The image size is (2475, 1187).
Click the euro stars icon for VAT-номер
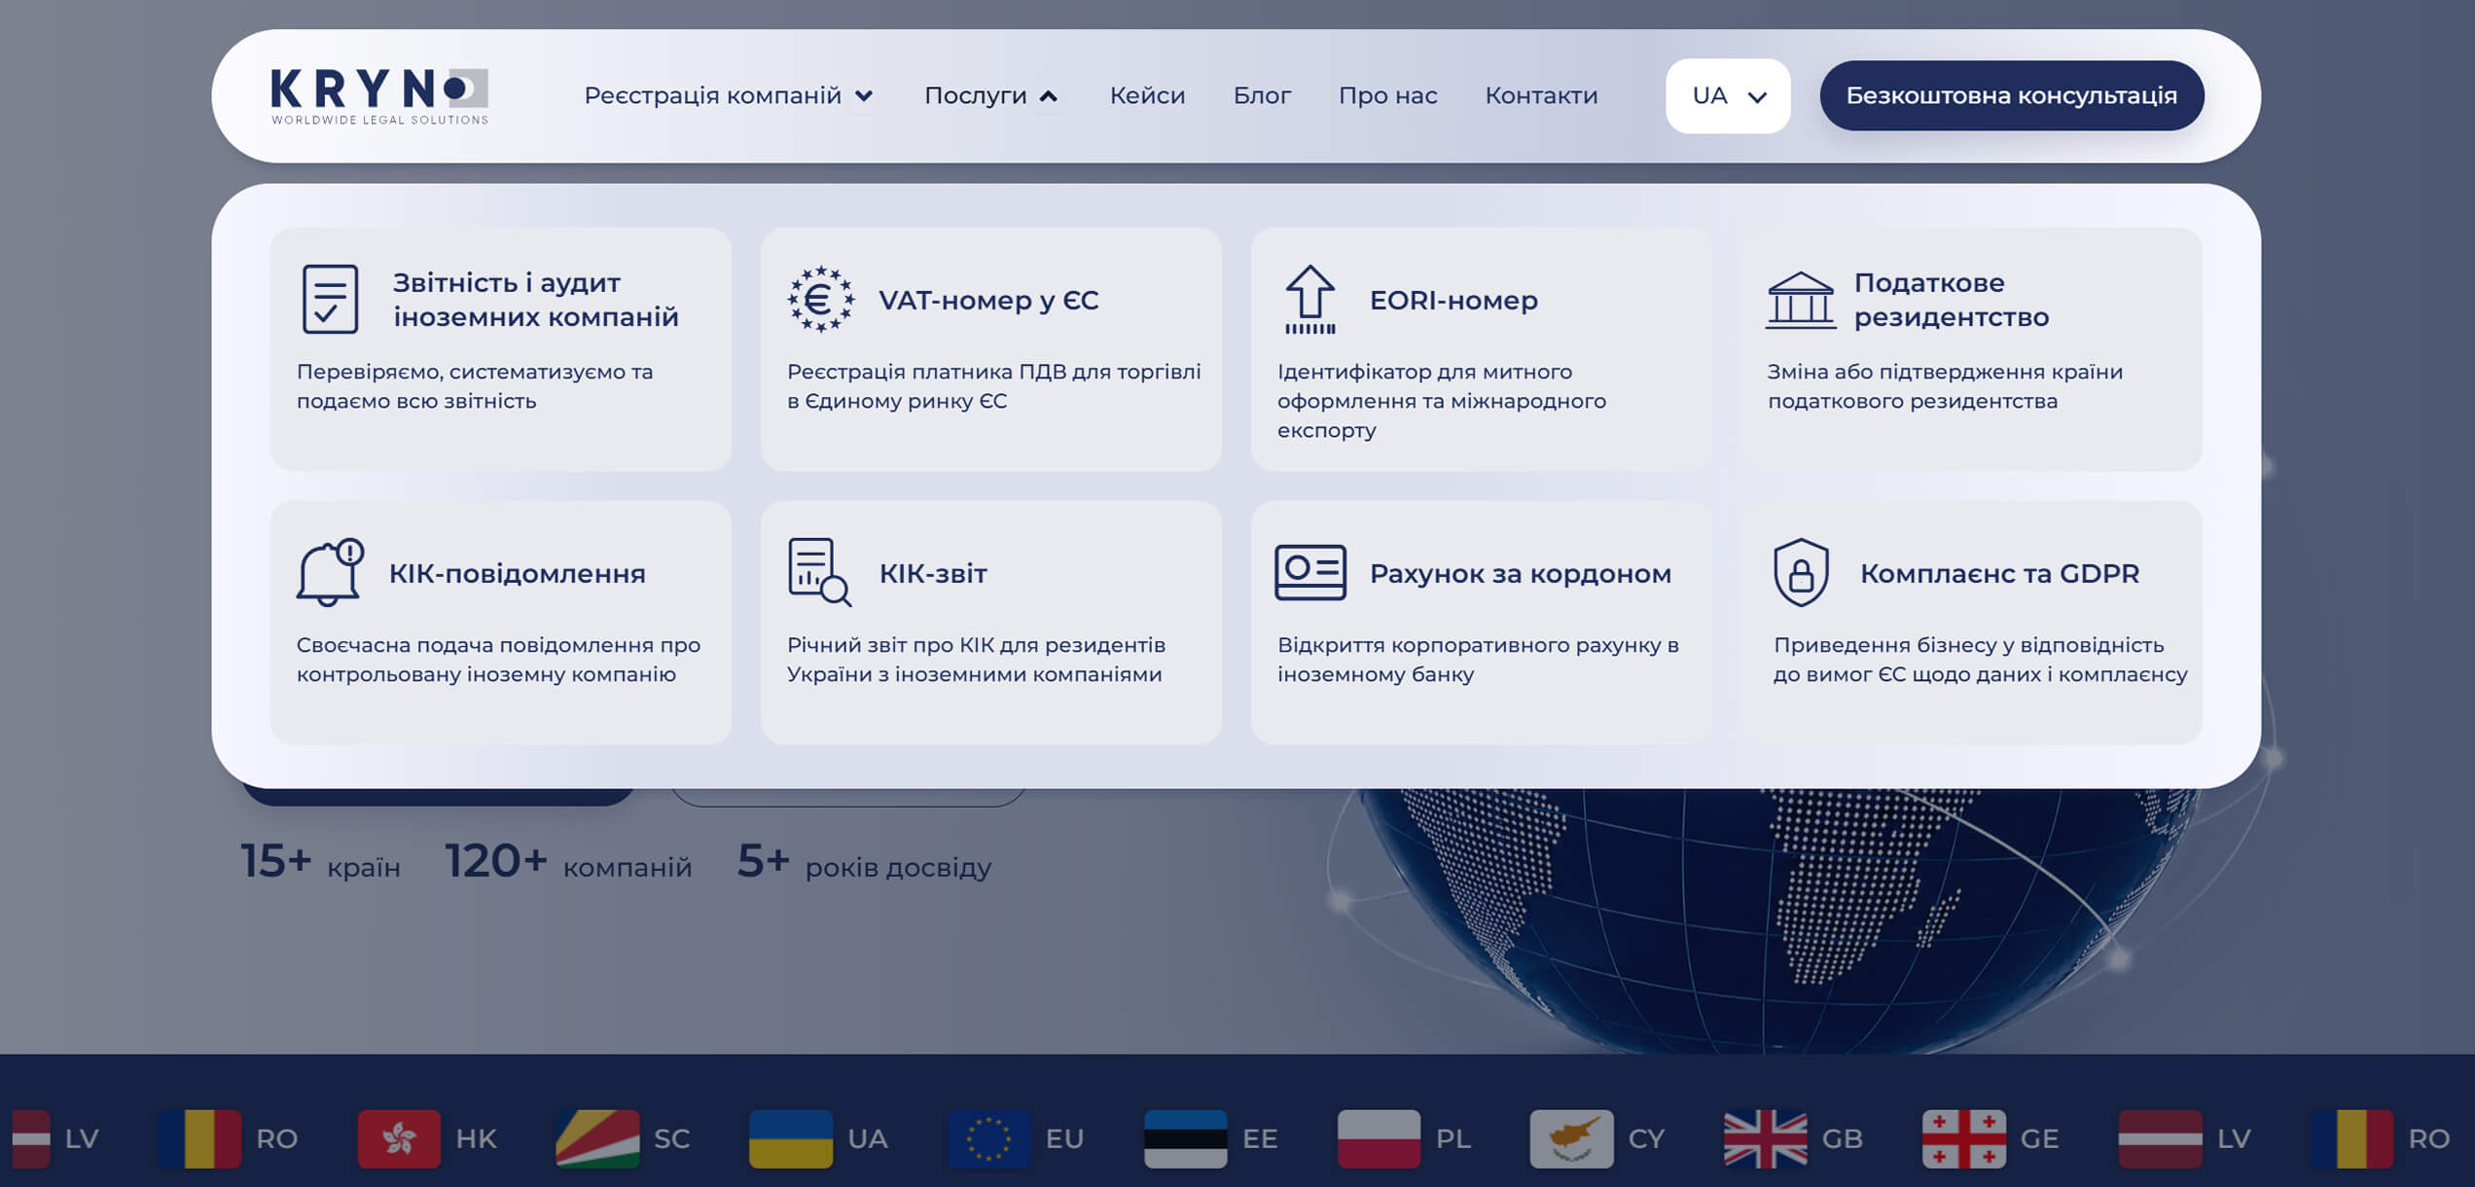820,300
